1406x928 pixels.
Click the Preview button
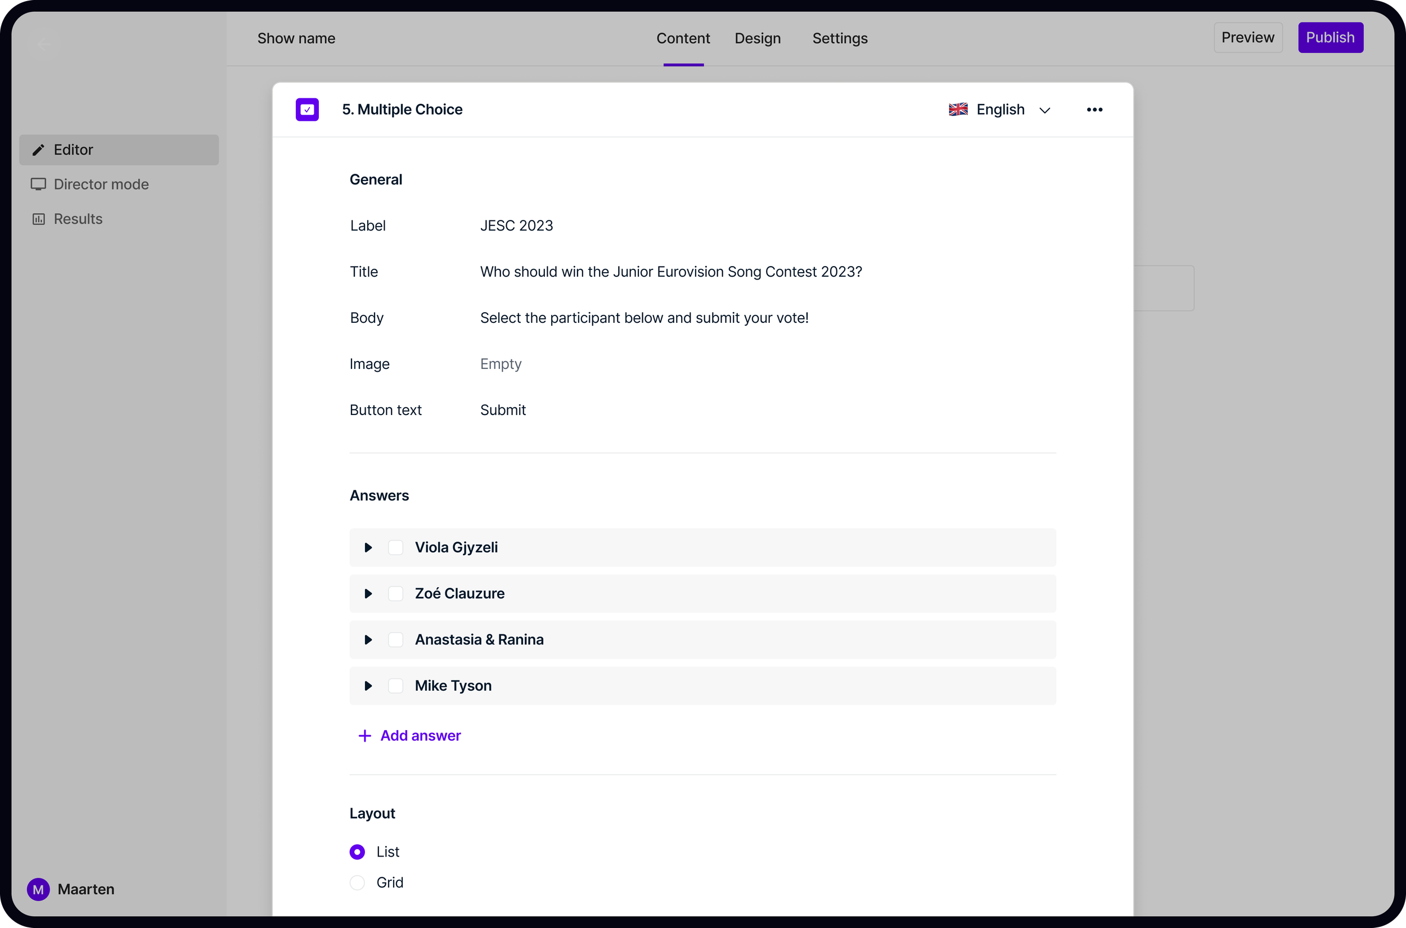(x=1247, y=38)
